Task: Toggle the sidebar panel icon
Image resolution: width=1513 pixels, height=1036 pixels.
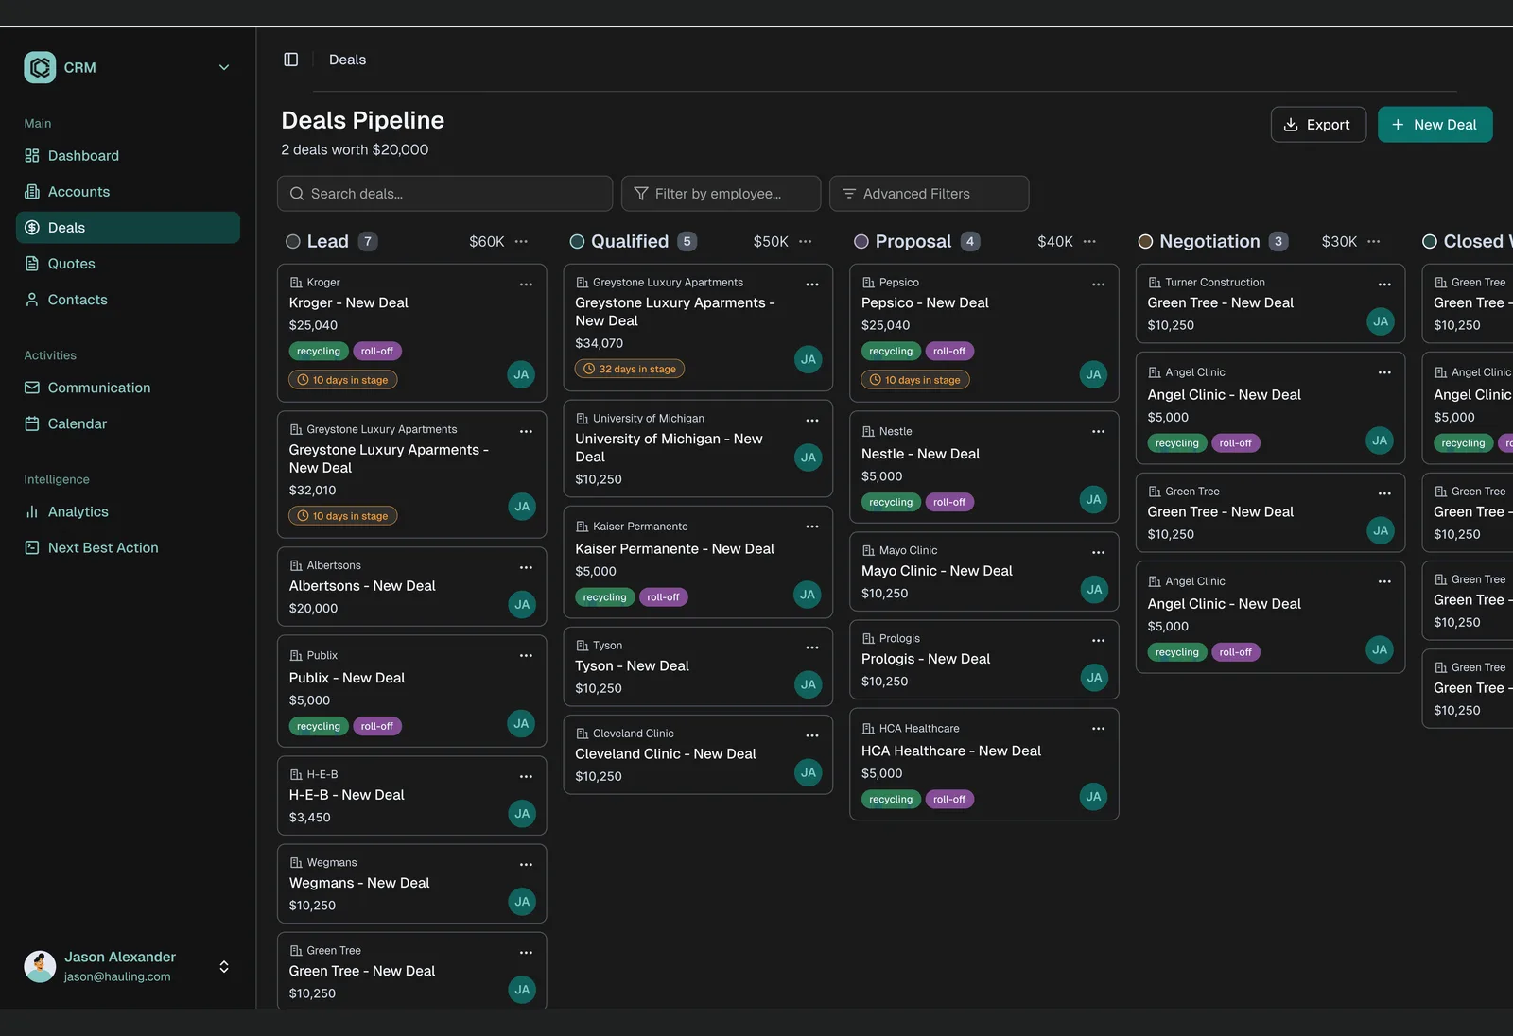Action: (x=291, y=60)
